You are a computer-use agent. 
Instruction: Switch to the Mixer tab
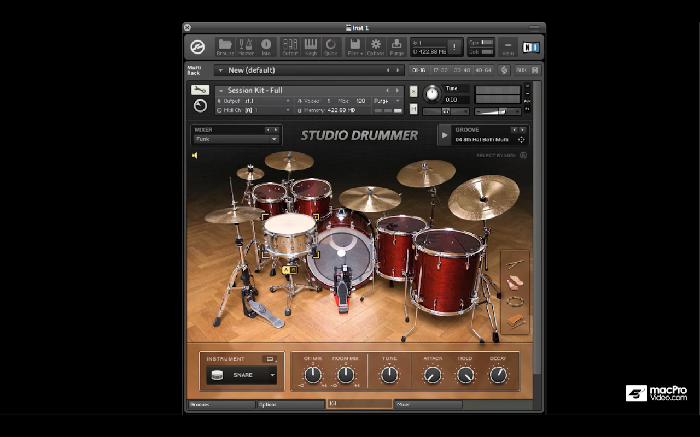click(428, 405)
